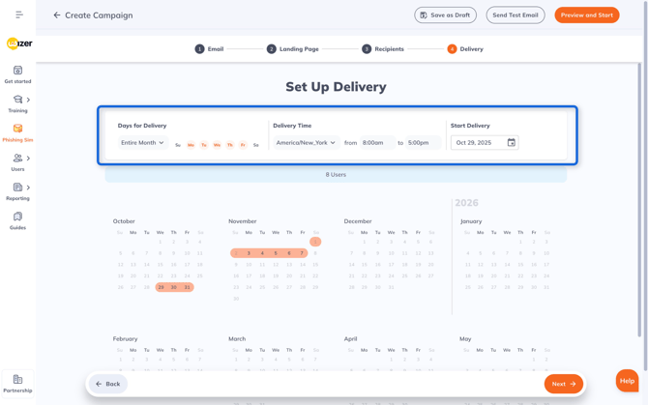The width and height of the screenshot is (648, 405).
Task: Select step 4 Delivery
Action: 465,49
